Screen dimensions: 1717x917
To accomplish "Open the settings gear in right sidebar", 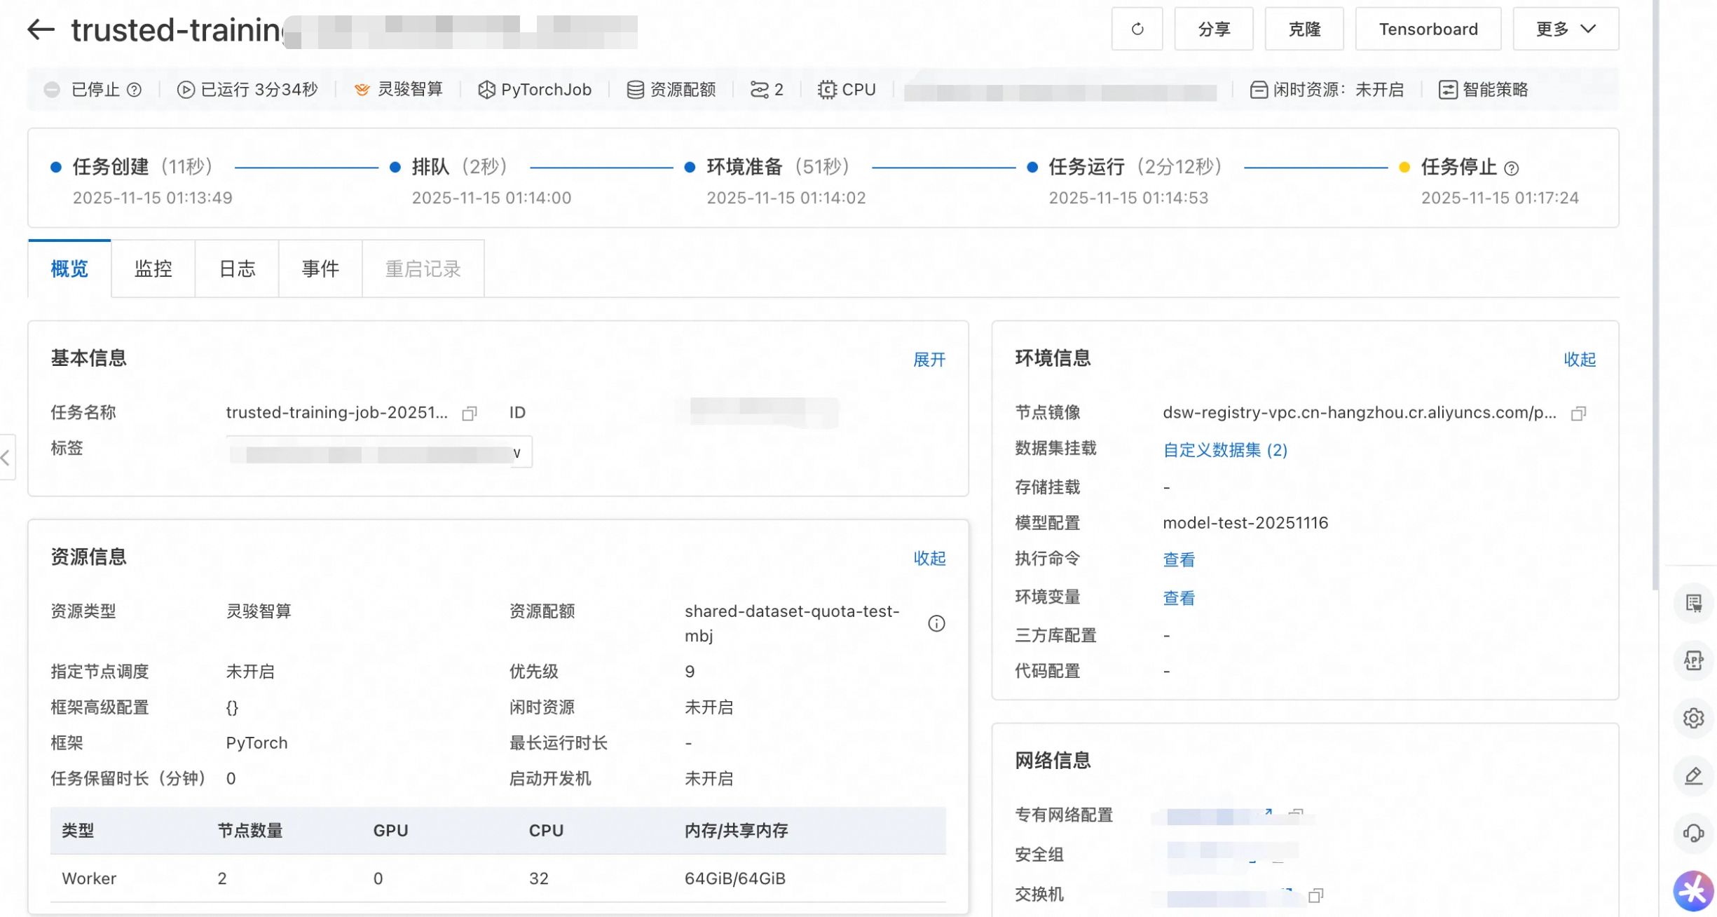I will point(1693,719).
